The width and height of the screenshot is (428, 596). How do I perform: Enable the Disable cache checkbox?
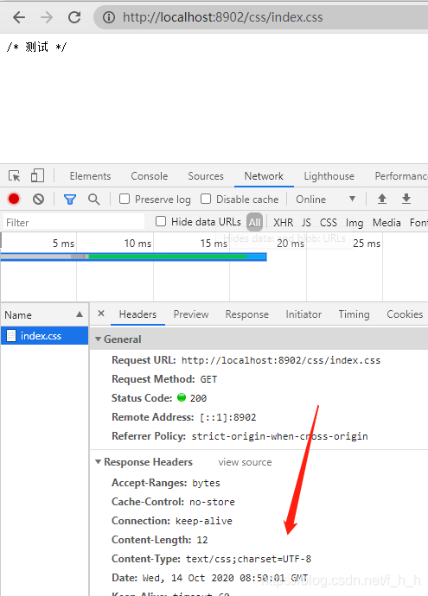point(206,199)
